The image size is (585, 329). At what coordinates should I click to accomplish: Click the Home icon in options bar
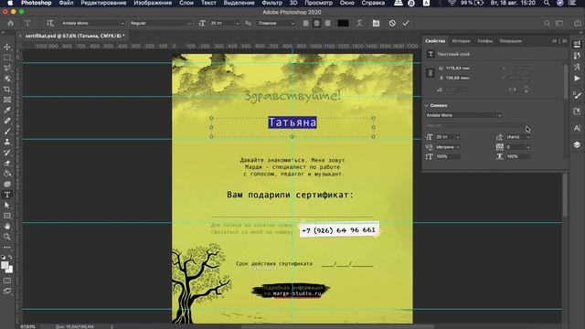tap(10, 23)
